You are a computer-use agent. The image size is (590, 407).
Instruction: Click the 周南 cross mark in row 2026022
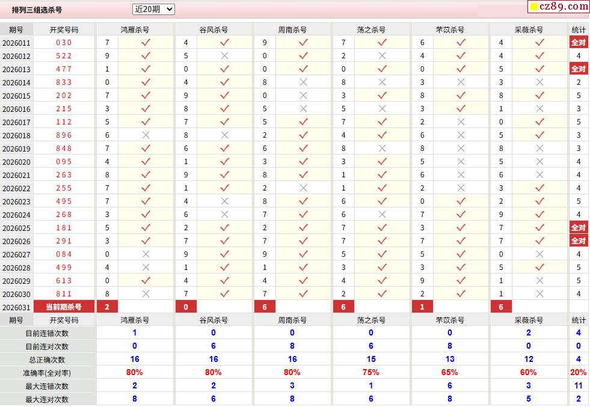click(x=303, y=188)
